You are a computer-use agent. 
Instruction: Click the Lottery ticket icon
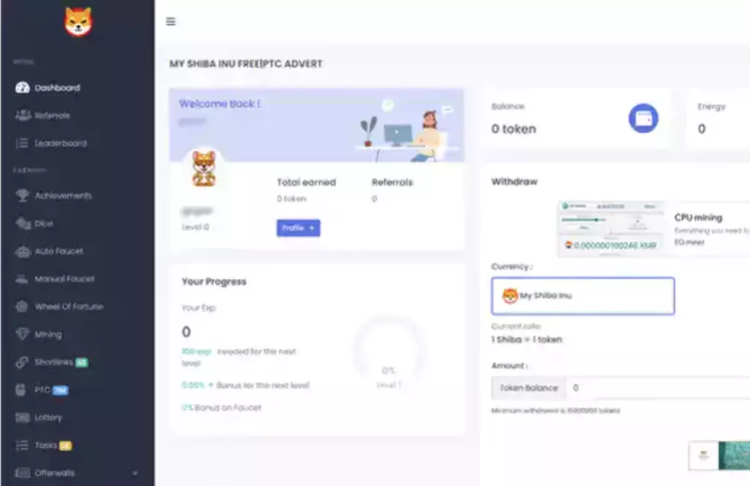pyautogui.click(x=23, y=417)
